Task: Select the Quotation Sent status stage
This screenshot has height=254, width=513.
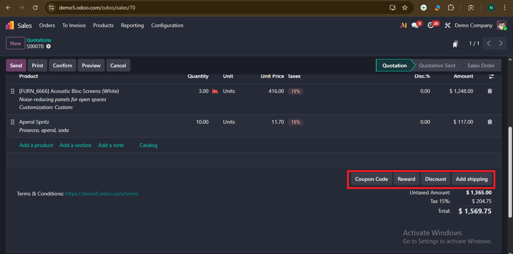Action: [437, 65]
